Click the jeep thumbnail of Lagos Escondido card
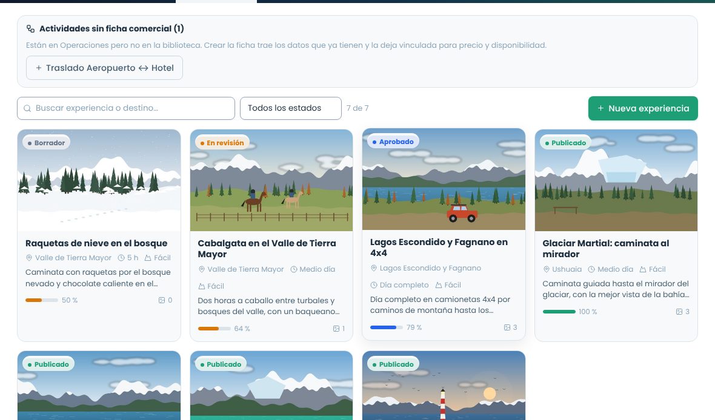The height and width of the screenshot is (420, 715). click(444, 179)
